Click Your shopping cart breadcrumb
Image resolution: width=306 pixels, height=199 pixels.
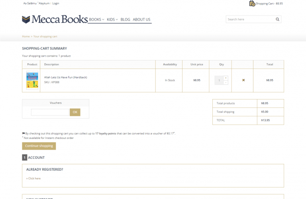tap(45, 37)
